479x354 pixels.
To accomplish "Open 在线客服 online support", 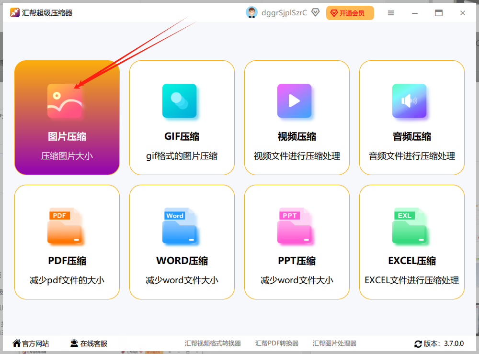I will point(89,343).
